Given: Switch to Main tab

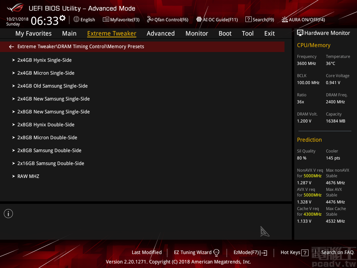Looking at the screenshot, I should click(69, 33).
